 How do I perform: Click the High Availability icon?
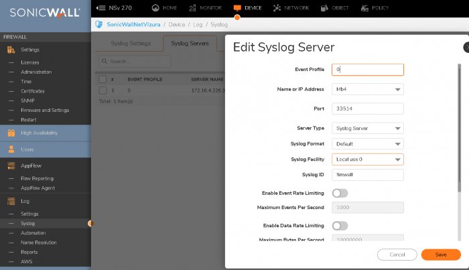(11, 133)
